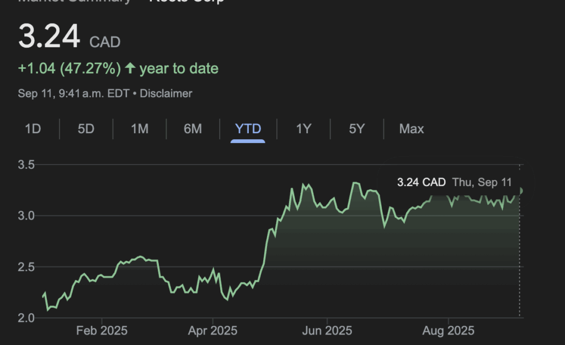Open the Disclaimer link
The width and height of the screenshot is (565, 345).
[x=166, y=94]
